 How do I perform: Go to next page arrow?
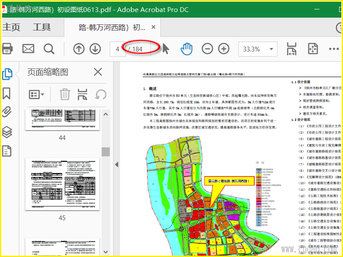[x=95, y=49]
